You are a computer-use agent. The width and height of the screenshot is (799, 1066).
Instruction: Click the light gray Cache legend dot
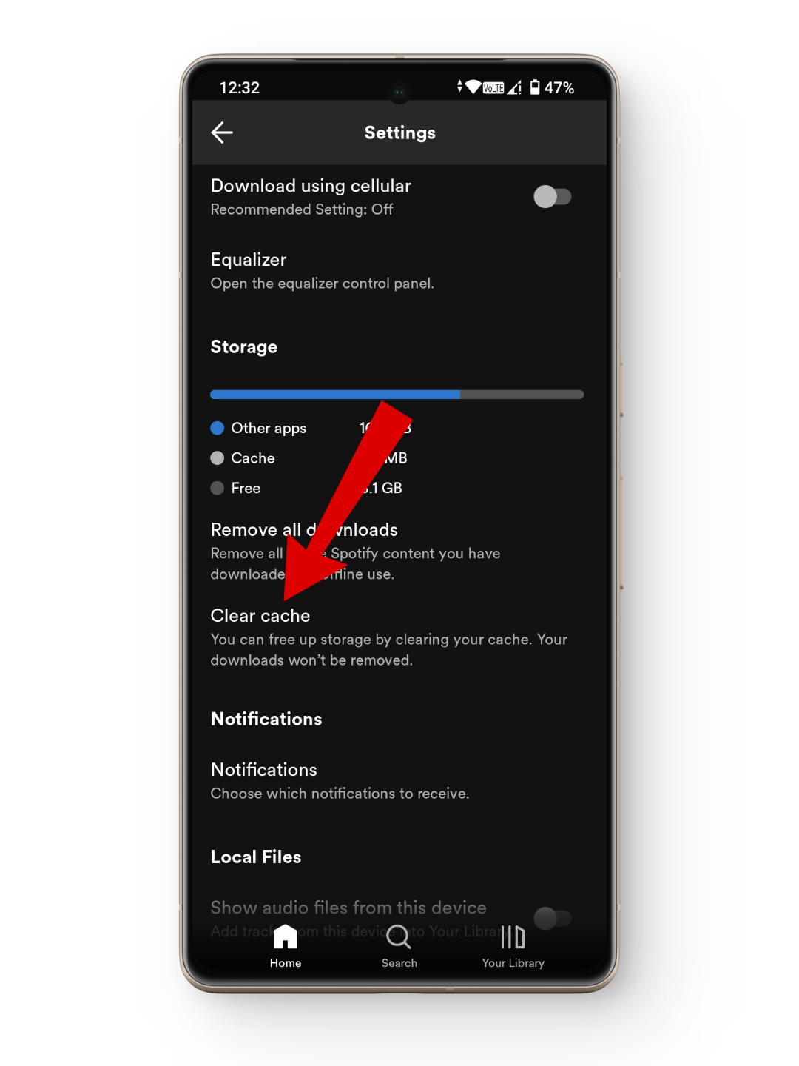[217, 458]
